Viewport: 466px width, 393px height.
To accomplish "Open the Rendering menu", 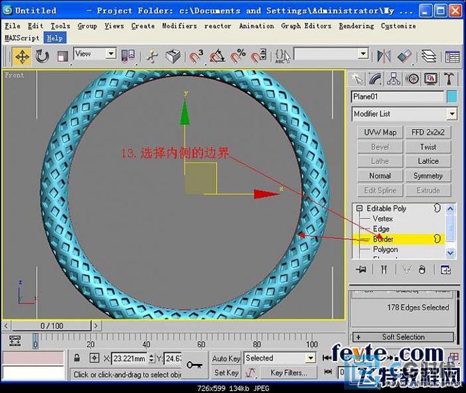I will point(356,26).
